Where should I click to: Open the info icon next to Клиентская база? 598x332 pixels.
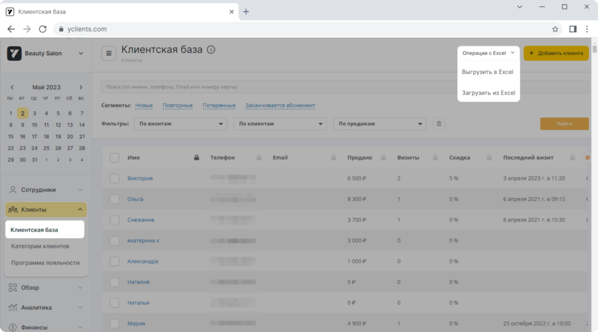211,50
